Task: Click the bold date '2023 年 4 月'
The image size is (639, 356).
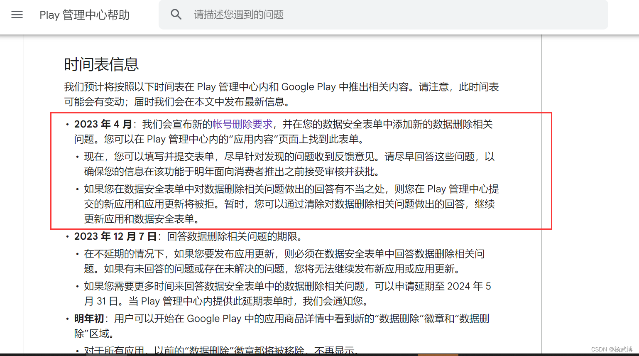Action: tap(103, 124)
